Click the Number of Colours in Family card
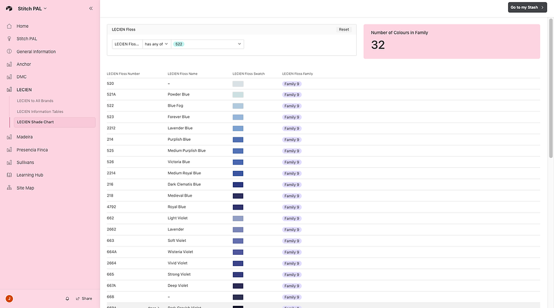Screen dimensions: 554x308 (x=452, y=41)
